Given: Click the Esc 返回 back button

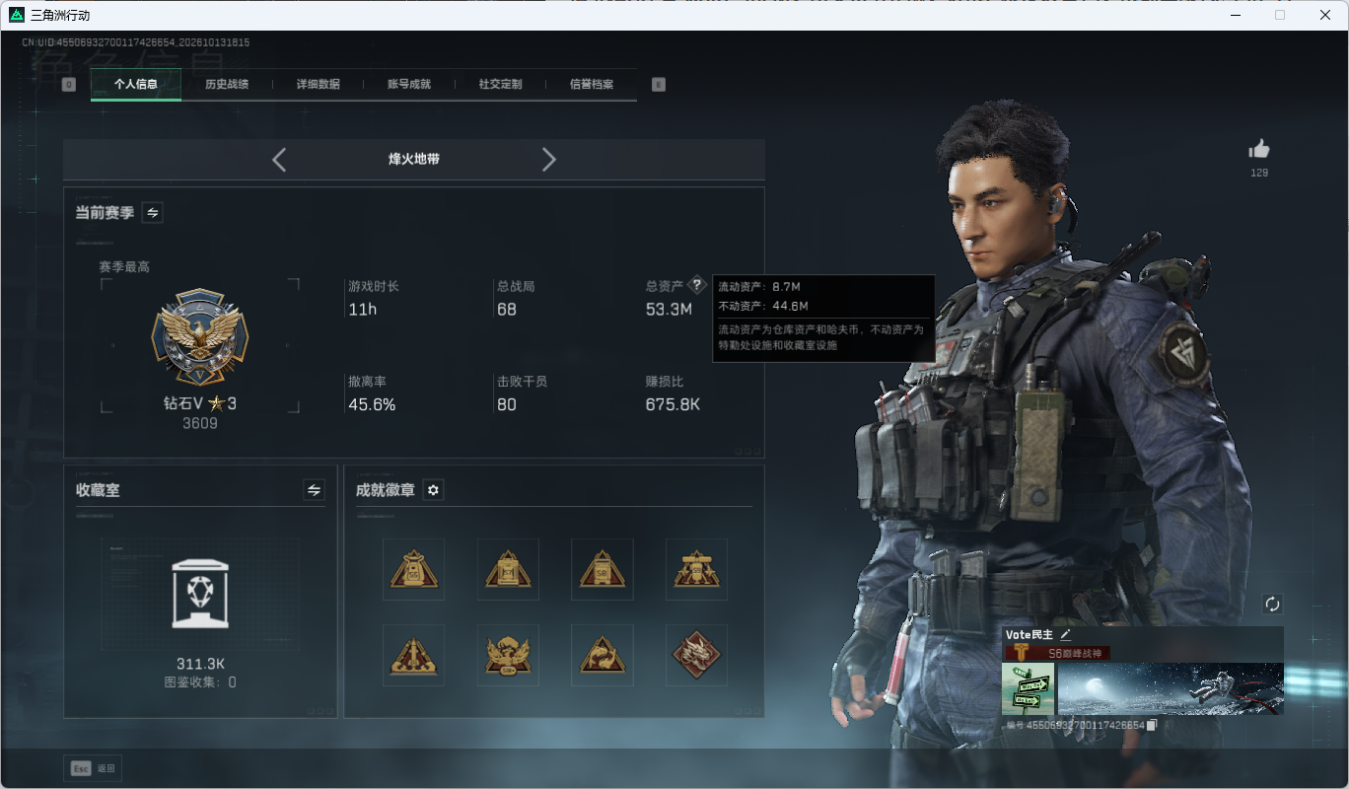Looking at the screenshot, I should point(93,768).
